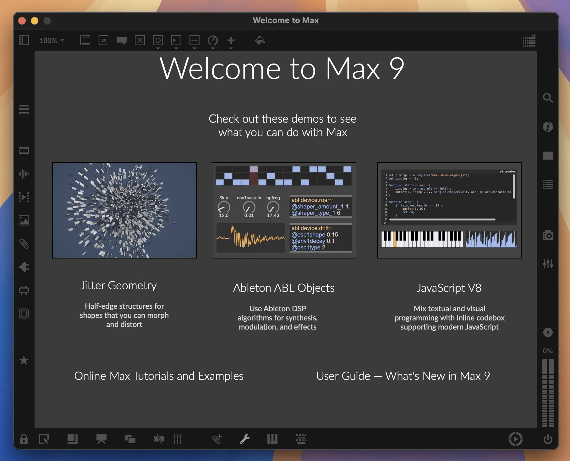The height and width of the screenshot is (461, 570).
Task: Toggle presentation mode in the bottom toolbar
Action: point(101,439)
